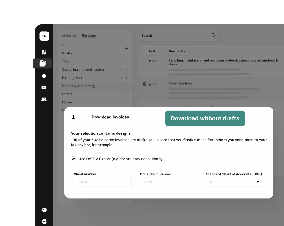The height and width of the screenshot is (226, 284).
Task: Switch to the Services tab
Action: 89,36
